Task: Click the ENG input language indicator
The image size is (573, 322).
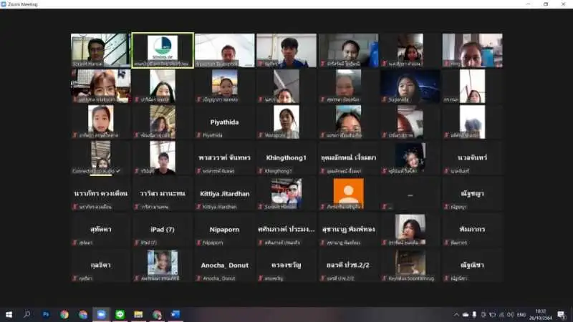Action: click(519, 314)
